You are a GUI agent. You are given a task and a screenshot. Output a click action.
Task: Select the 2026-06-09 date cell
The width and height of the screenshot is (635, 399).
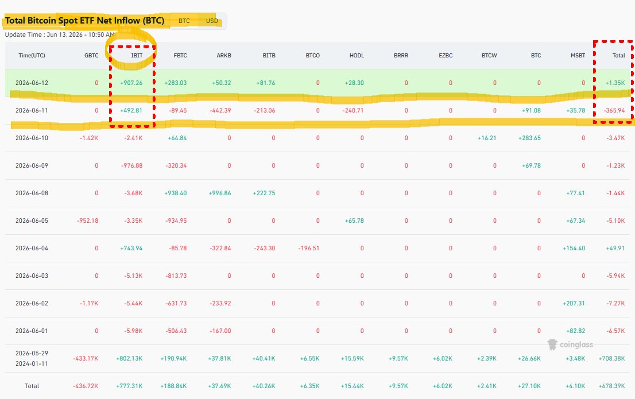point(32,166)
